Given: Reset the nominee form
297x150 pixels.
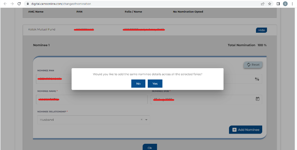Looking at the screenshot, I should click(x=253, y=65).
